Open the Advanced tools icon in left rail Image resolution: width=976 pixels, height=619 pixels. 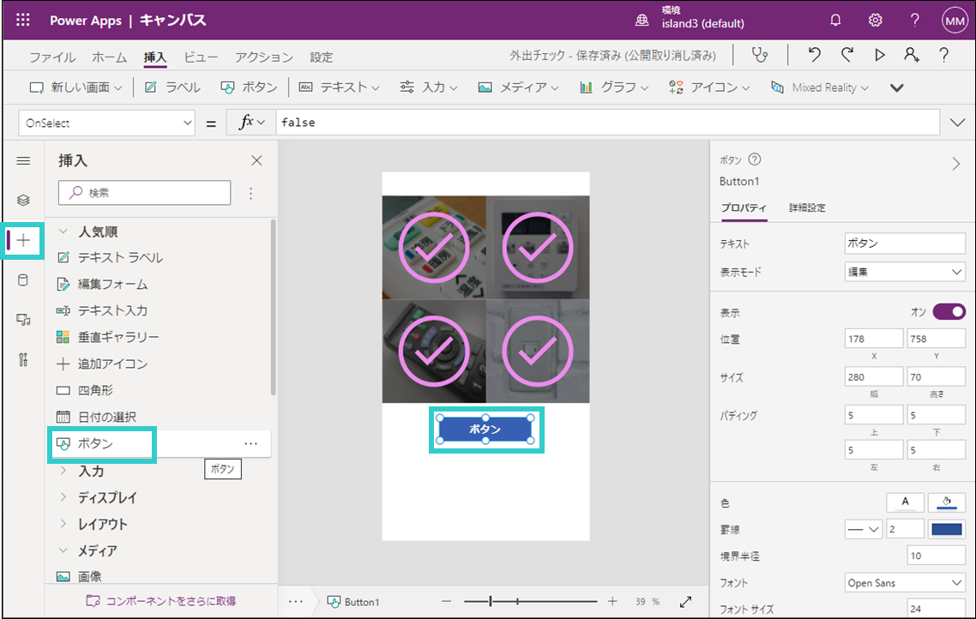pos(23,359)
